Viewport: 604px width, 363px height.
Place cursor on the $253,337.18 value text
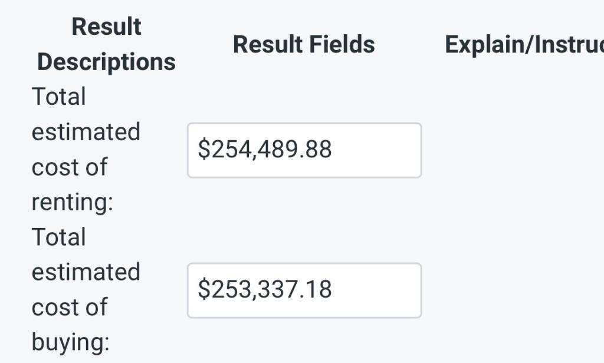coord(265,290)
